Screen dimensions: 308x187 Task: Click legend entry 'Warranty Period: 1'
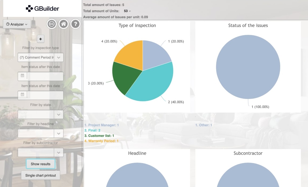(x=101, y=141)
